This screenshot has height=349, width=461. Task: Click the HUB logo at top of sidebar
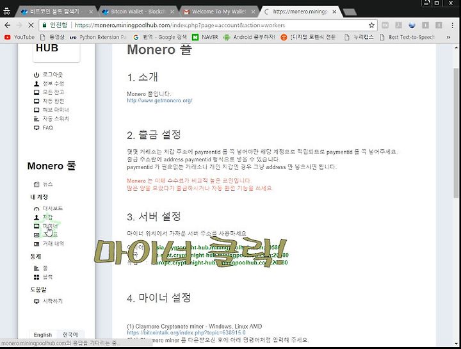click(x=56, y=53)
